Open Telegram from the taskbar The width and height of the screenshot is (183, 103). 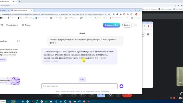pyautogui.click(x=23, y=102)
